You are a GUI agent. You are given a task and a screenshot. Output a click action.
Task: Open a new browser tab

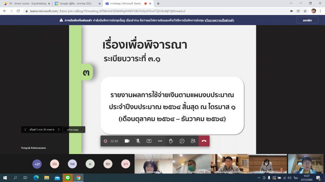tap(158, 4)
